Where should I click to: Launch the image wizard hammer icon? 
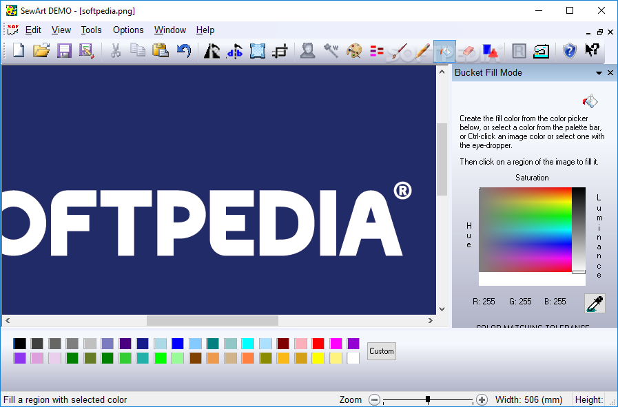click(331, 51)
